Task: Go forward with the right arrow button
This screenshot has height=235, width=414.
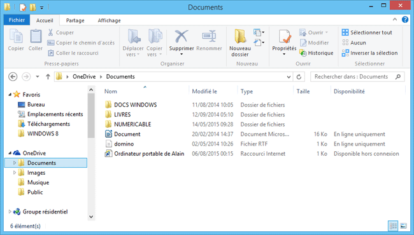Action: [x=26, y=77]
